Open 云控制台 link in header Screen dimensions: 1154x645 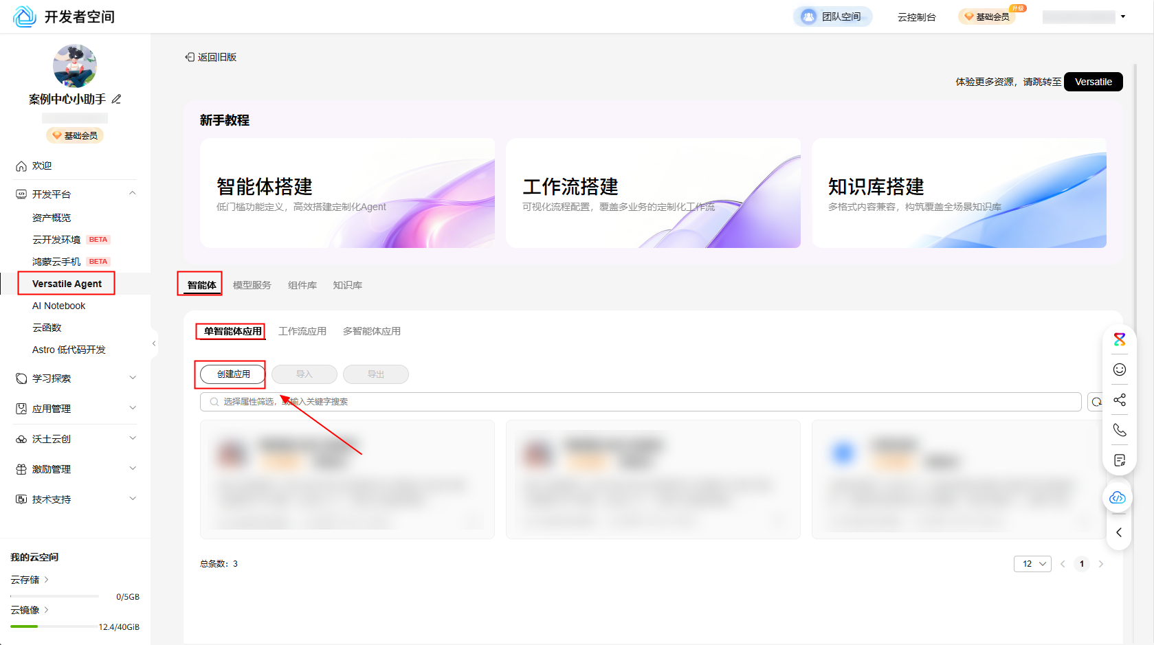coord(916,17)
